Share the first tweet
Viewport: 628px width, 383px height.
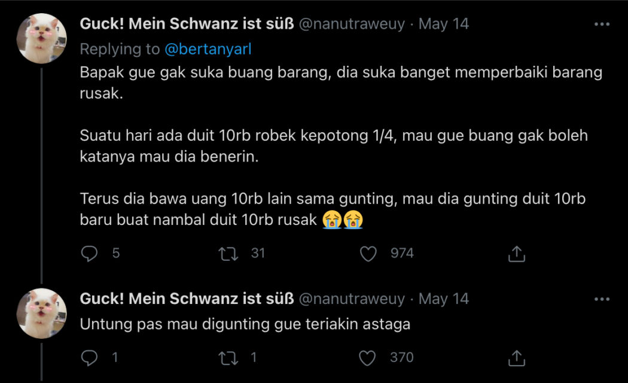[x=516, y=254]
